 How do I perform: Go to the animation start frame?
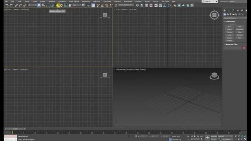point(188,136)
